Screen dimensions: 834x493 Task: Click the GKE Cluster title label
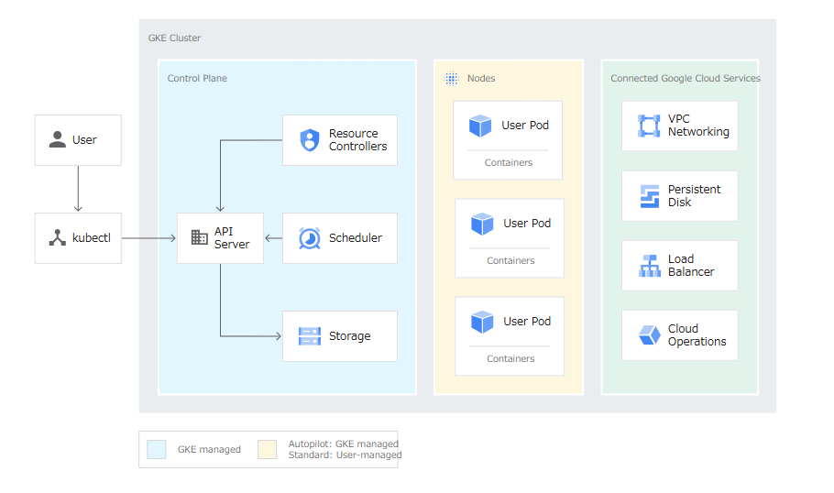[174, 38]
